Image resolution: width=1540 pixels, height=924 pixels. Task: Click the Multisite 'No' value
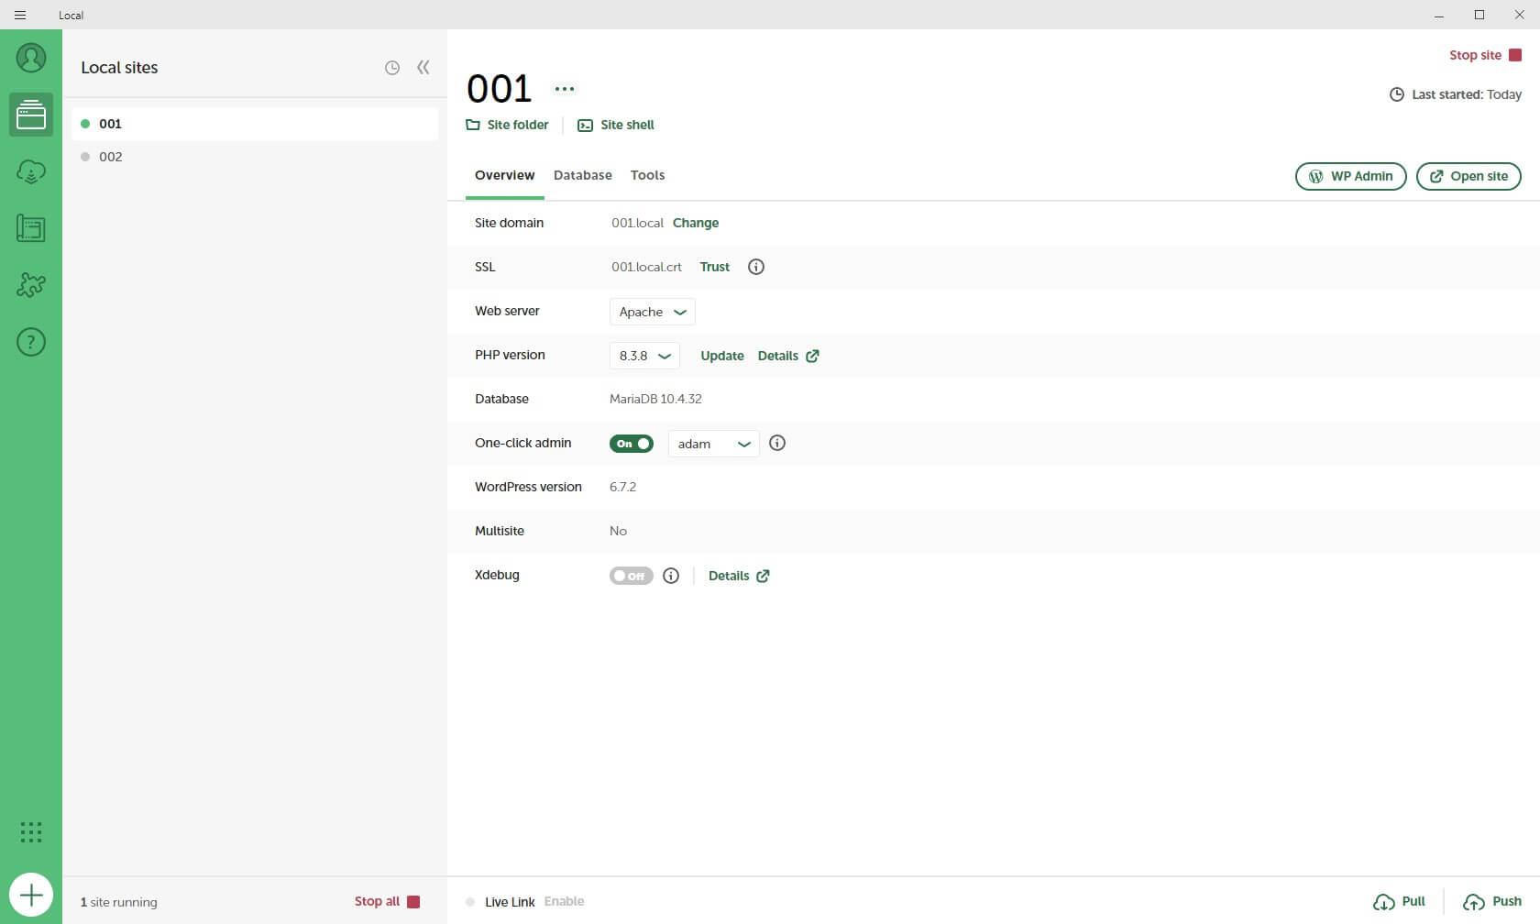coord(619,531)
